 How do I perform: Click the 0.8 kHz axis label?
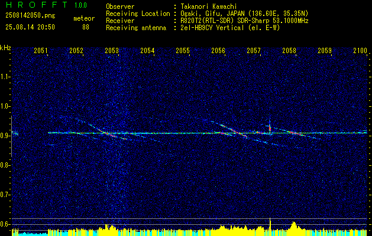(5, 165)
